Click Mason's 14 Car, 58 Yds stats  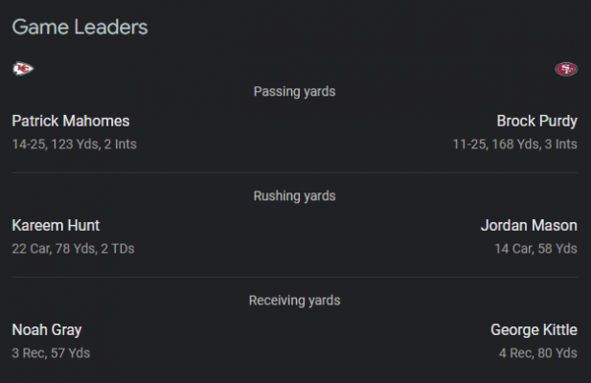click(x=535, y=249)
